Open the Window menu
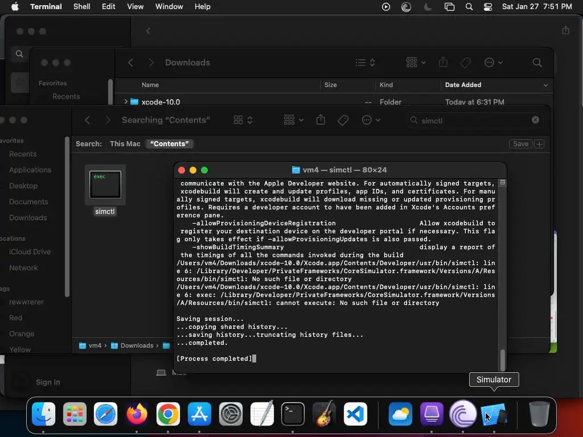 pos(169,7)
